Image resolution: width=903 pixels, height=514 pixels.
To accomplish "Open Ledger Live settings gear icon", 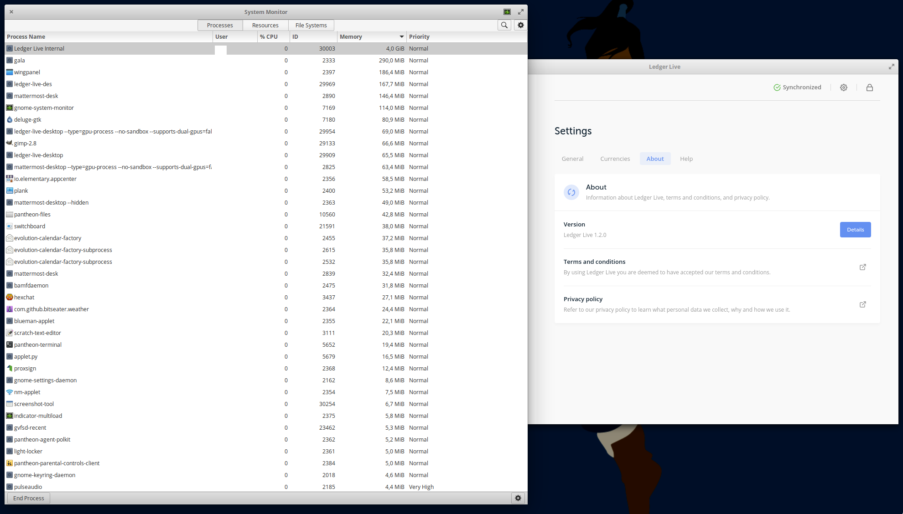I will click(844, 87).
